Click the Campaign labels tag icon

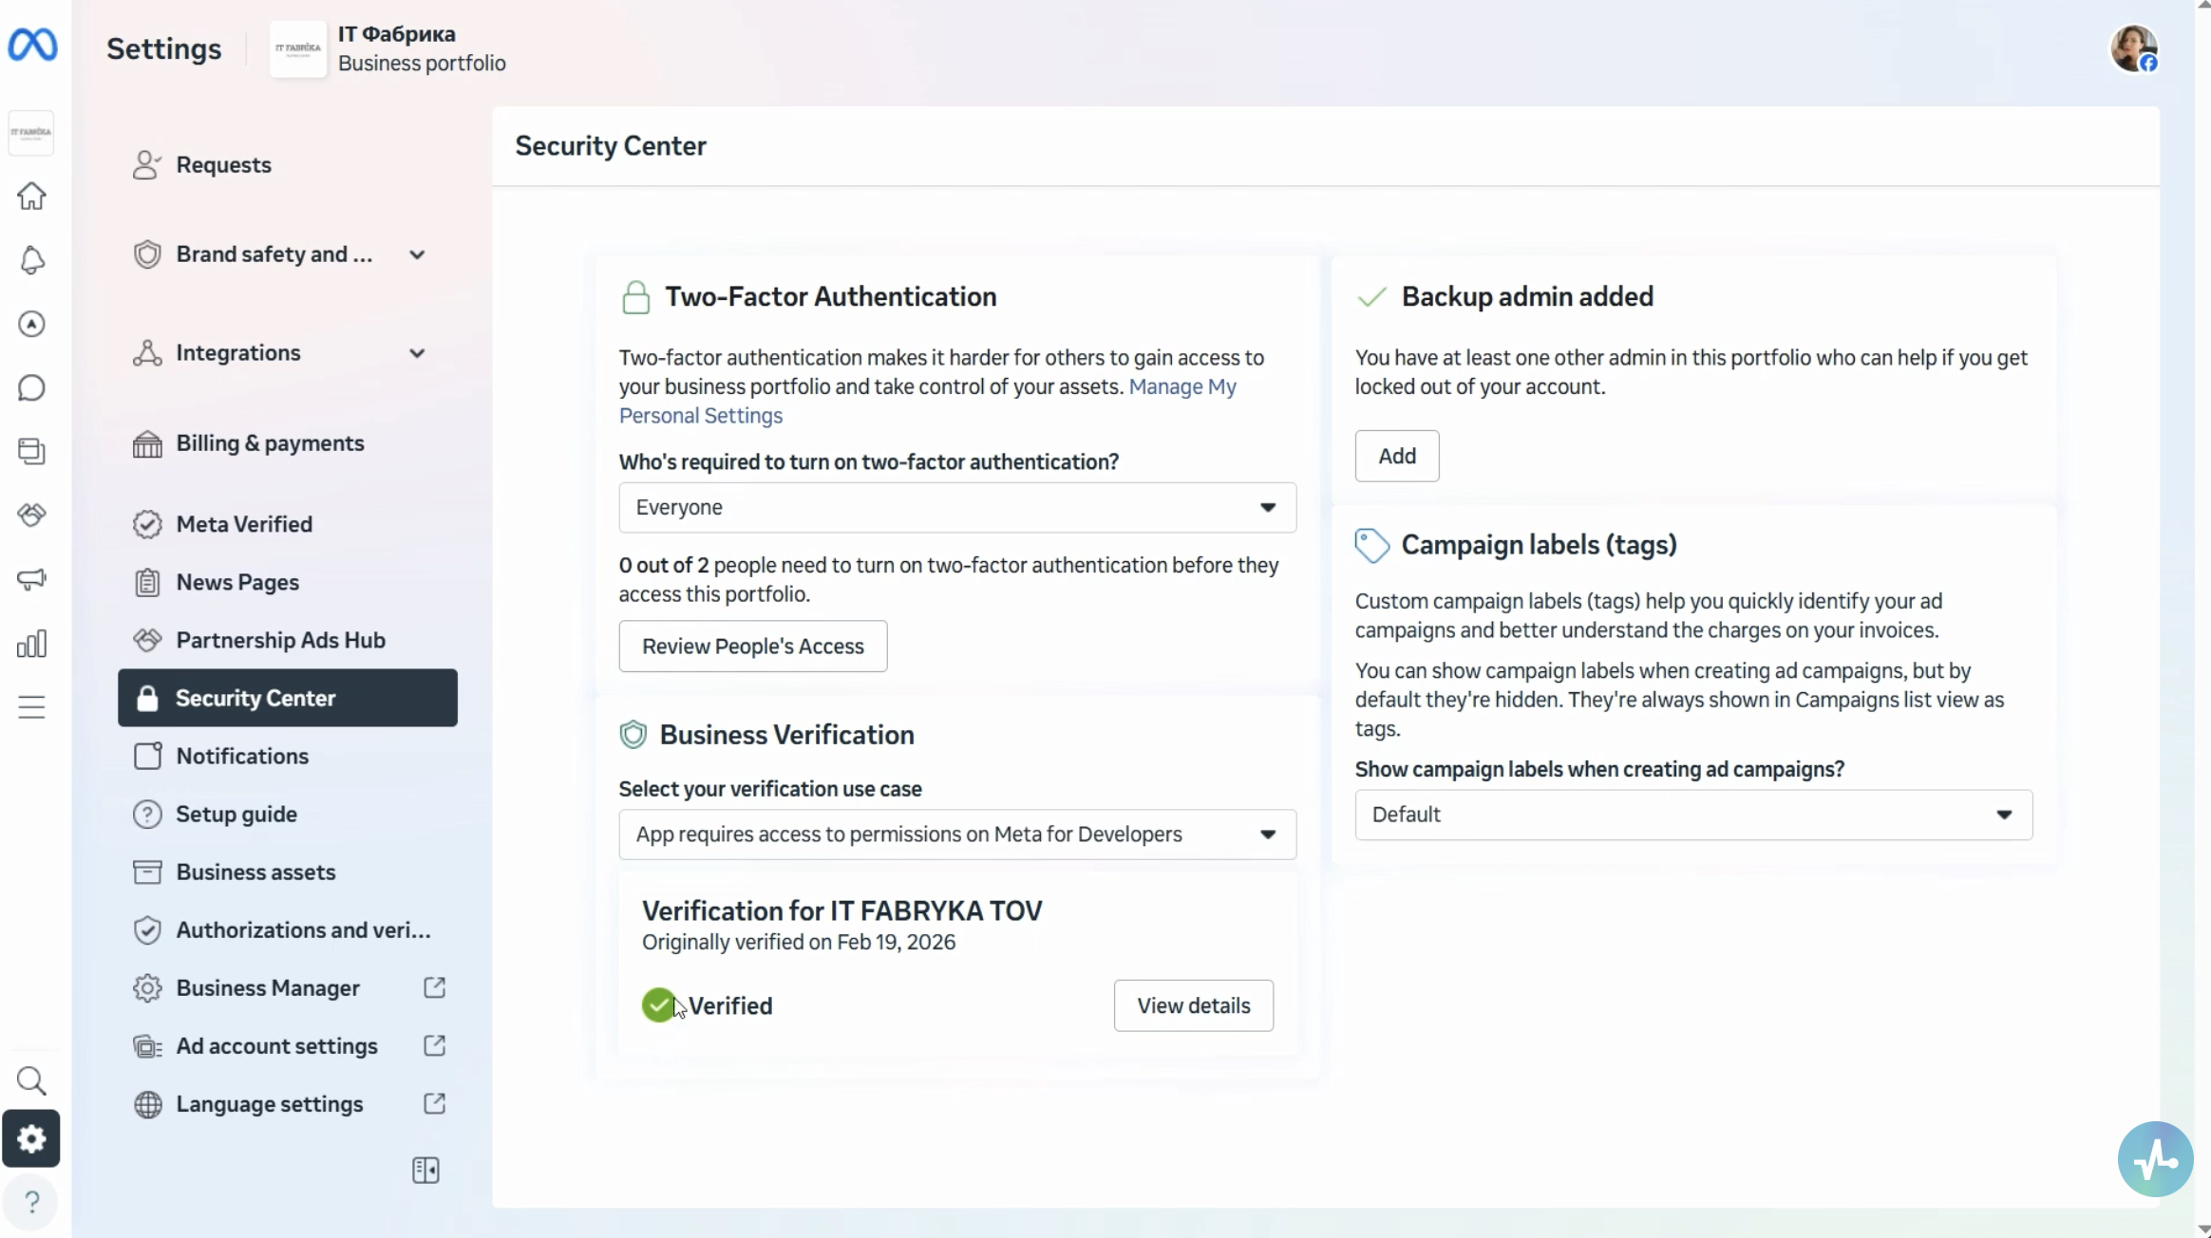coord(1371,546)
